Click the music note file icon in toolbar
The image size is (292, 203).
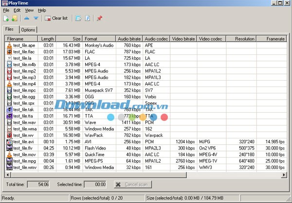point(88,18)
